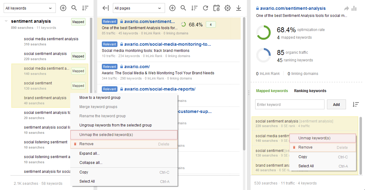Choose Copy in mapped keywords context menu
Screen dimensions: 365x190
coord(323,157)
